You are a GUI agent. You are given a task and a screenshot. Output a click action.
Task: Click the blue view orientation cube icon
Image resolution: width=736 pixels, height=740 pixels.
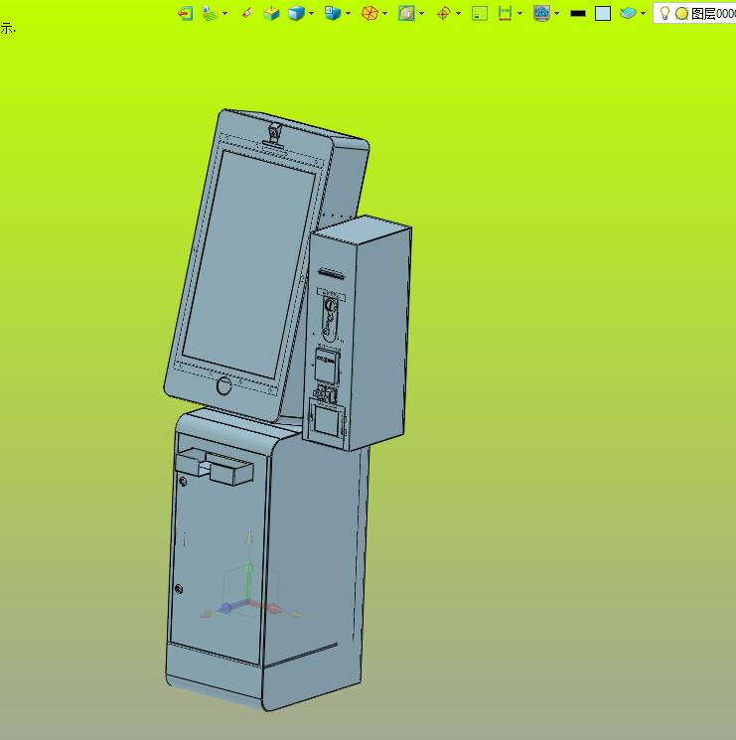pyautogui.click(x=333, y=13)
